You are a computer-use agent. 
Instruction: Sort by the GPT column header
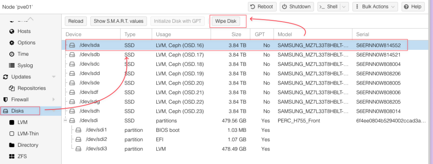(x=262, y=34)
